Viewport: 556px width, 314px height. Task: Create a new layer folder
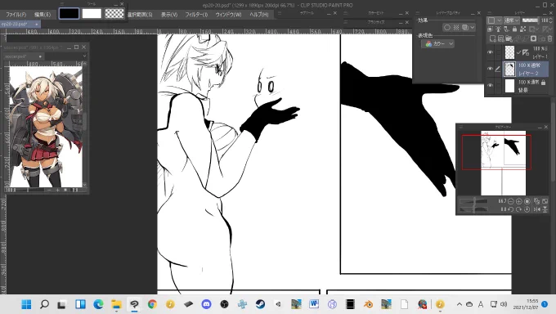509,38
